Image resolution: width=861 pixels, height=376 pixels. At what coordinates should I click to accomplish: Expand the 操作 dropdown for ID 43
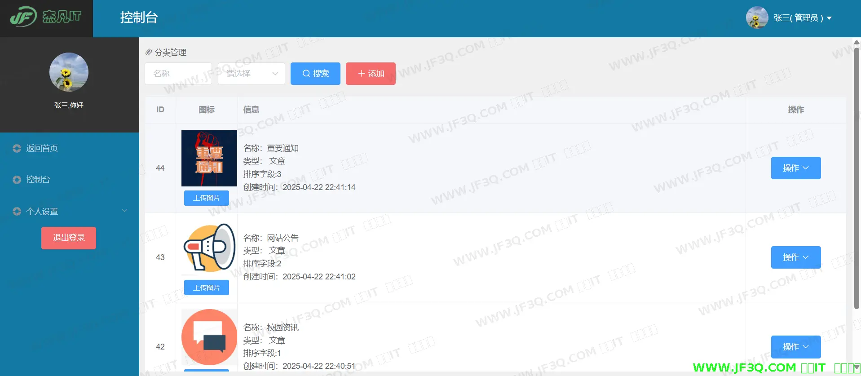point(795,257)
